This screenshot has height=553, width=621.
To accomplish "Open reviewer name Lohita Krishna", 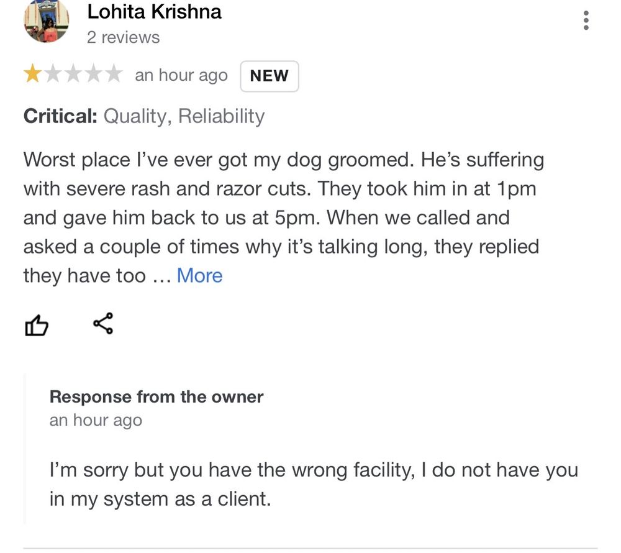I will click(x=154, y=12).
